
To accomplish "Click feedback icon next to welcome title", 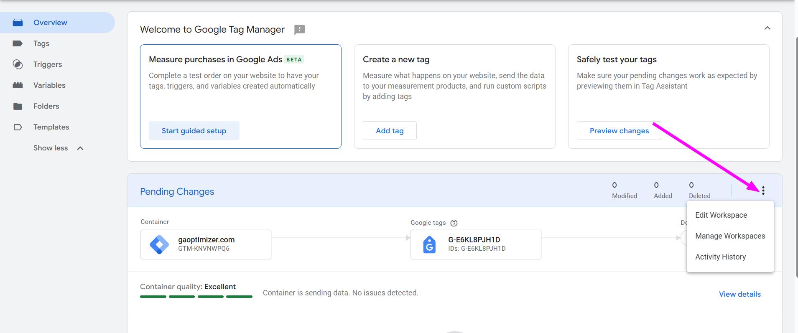I will [x=299, y=30].
